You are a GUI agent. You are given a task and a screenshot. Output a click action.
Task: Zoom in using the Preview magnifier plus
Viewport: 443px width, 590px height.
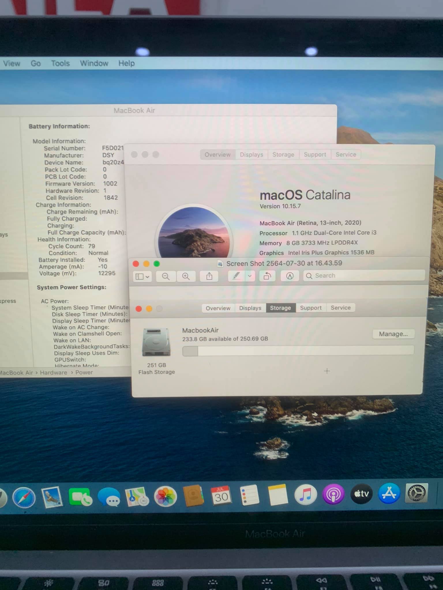pos(186,276)
